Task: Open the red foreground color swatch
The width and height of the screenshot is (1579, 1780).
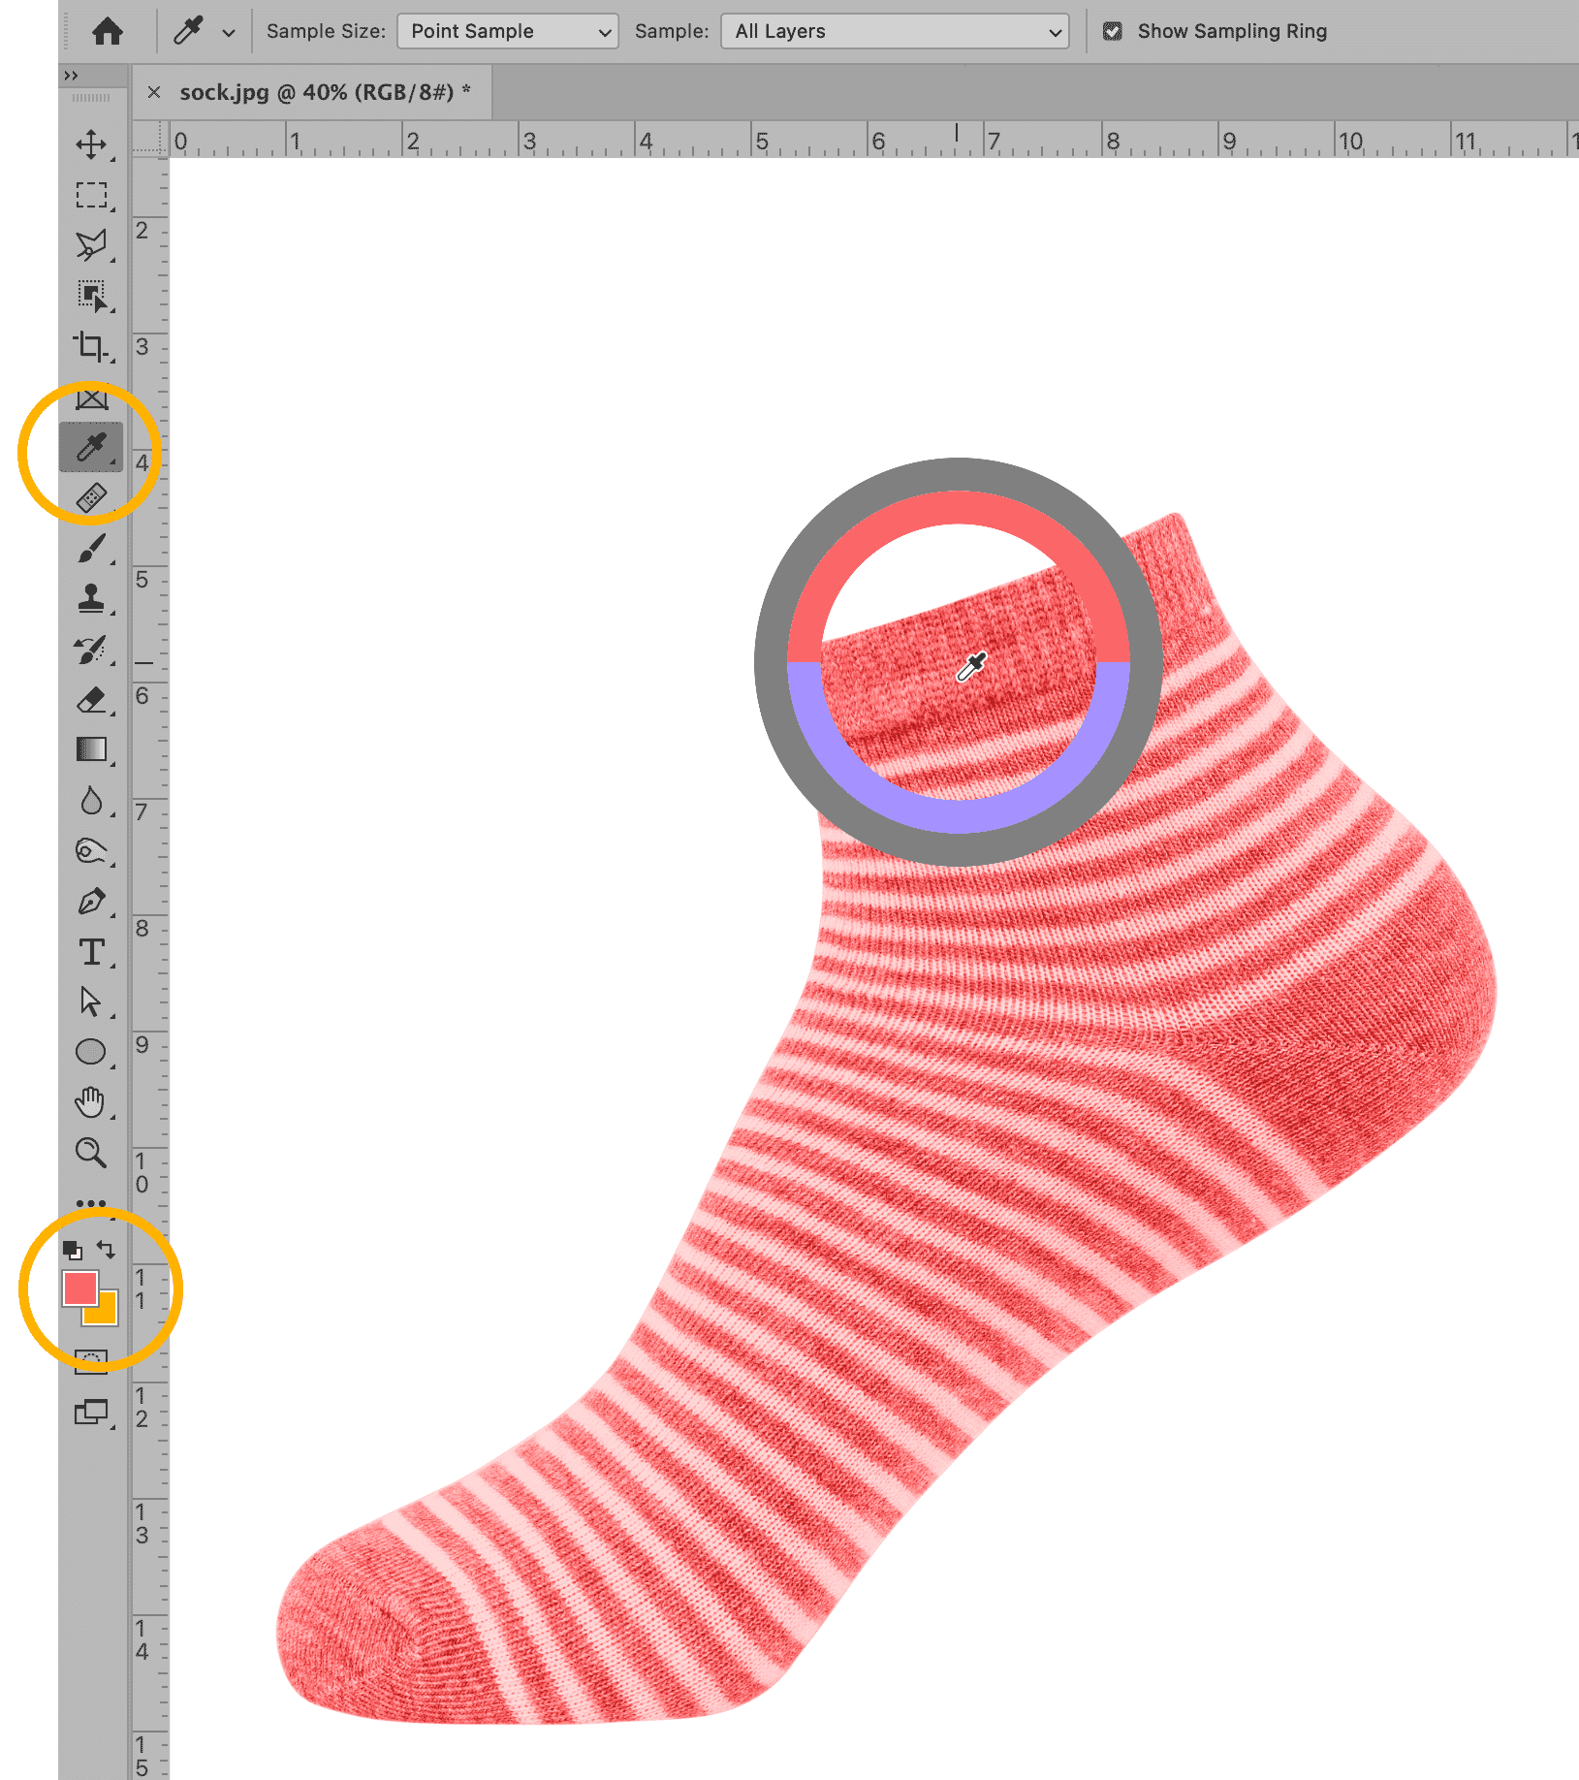Action: pos(79,1288)
